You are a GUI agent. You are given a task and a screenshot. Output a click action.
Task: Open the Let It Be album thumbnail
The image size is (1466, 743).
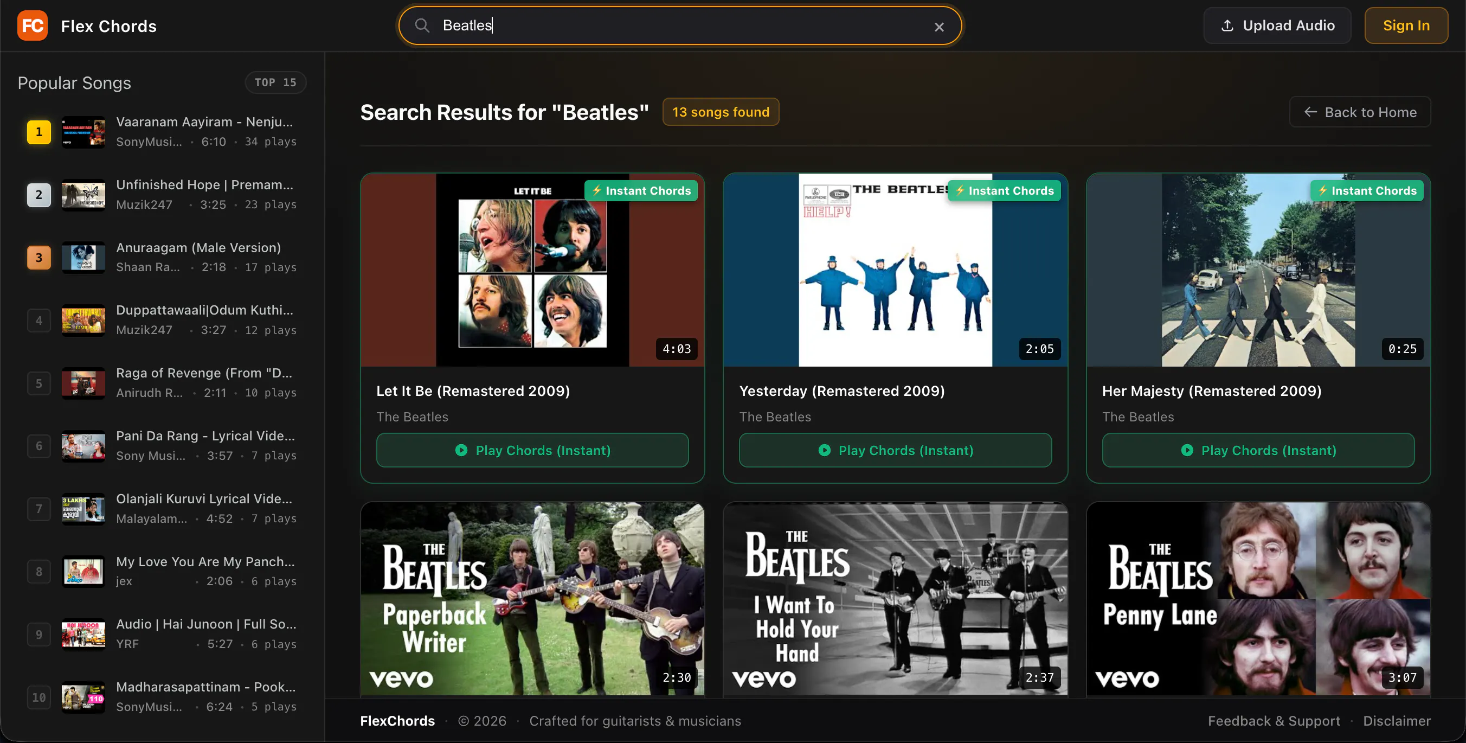532,270
